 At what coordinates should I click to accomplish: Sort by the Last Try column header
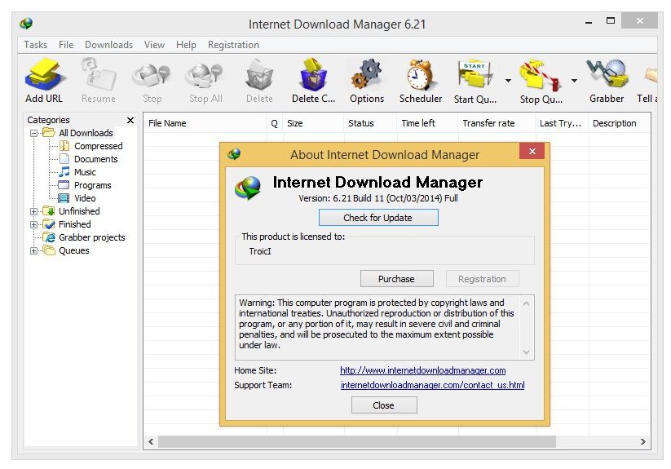point(562,123)
